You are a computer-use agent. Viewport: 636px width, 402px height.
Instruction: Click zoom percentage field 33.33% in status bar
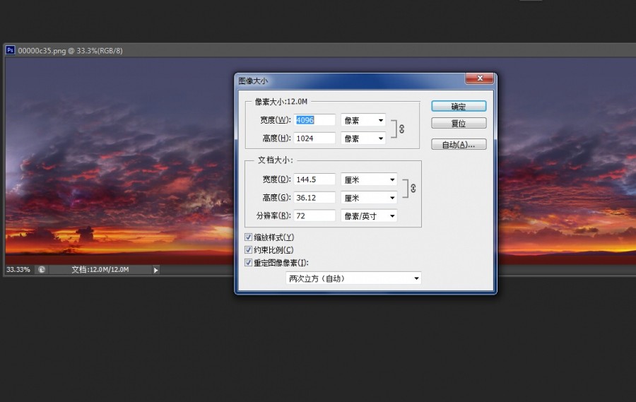[18, 269]
